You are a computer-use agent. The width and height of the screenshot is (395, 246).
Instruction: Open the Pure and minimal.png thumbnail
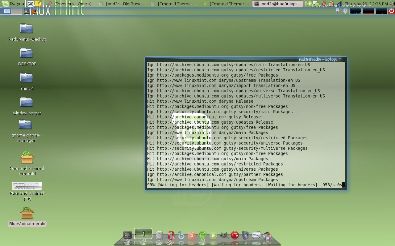(x=27, y=186)
